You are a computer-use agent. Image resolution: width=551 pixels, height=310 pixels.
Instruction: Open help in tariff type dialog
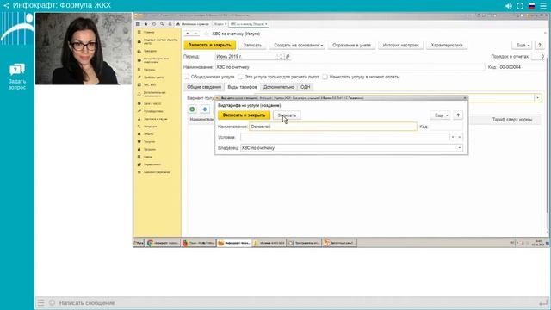click(458, 115)
